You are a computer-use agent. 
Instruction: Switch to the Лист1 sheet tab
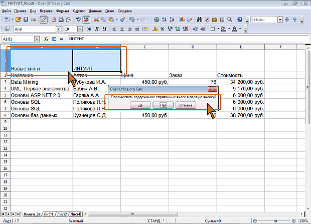48,214
